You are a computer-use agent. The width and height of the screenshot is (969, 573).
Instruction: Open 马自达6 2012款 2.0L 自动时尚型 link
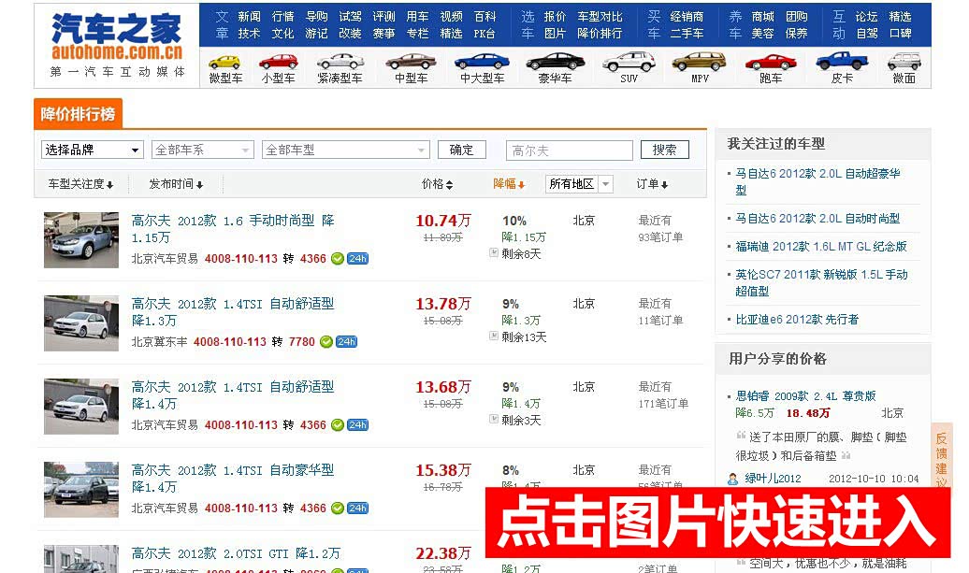pyautogui.click(x=817, y=219)
